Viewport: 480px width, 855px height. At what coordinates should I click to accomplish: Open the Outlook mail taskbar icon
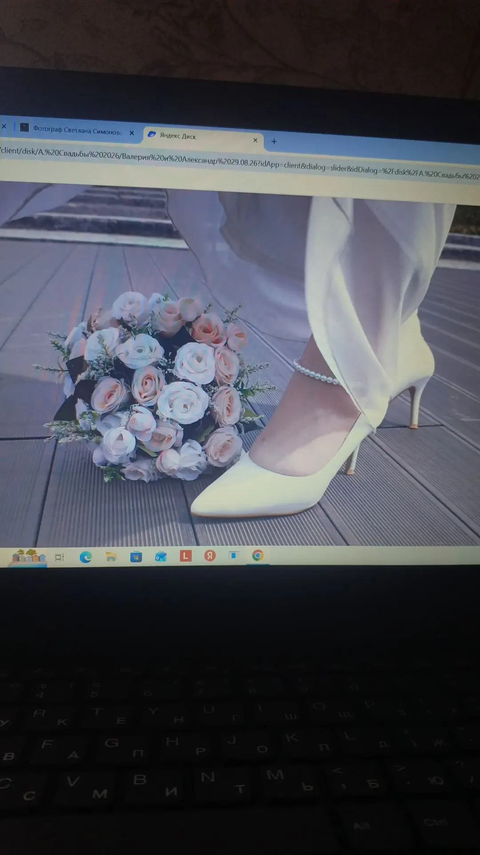pyautogui.click(x=160, y=557)
